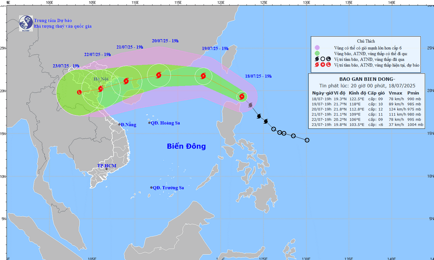Click the '21/07-19h' table row label

322,114
